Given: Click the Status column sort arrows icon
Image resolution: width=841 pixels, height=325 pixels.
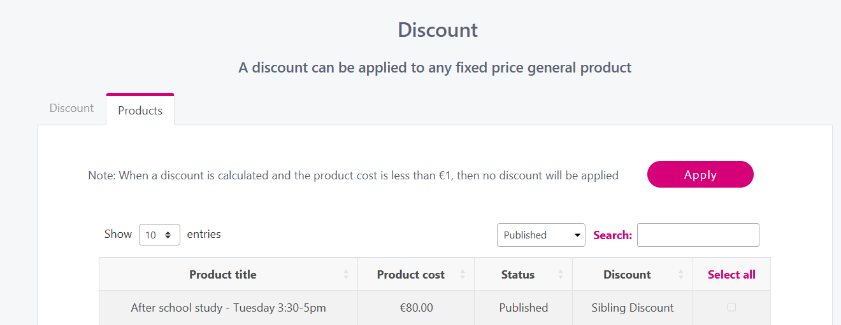Looking at the screenshot, I should (561, 275).
